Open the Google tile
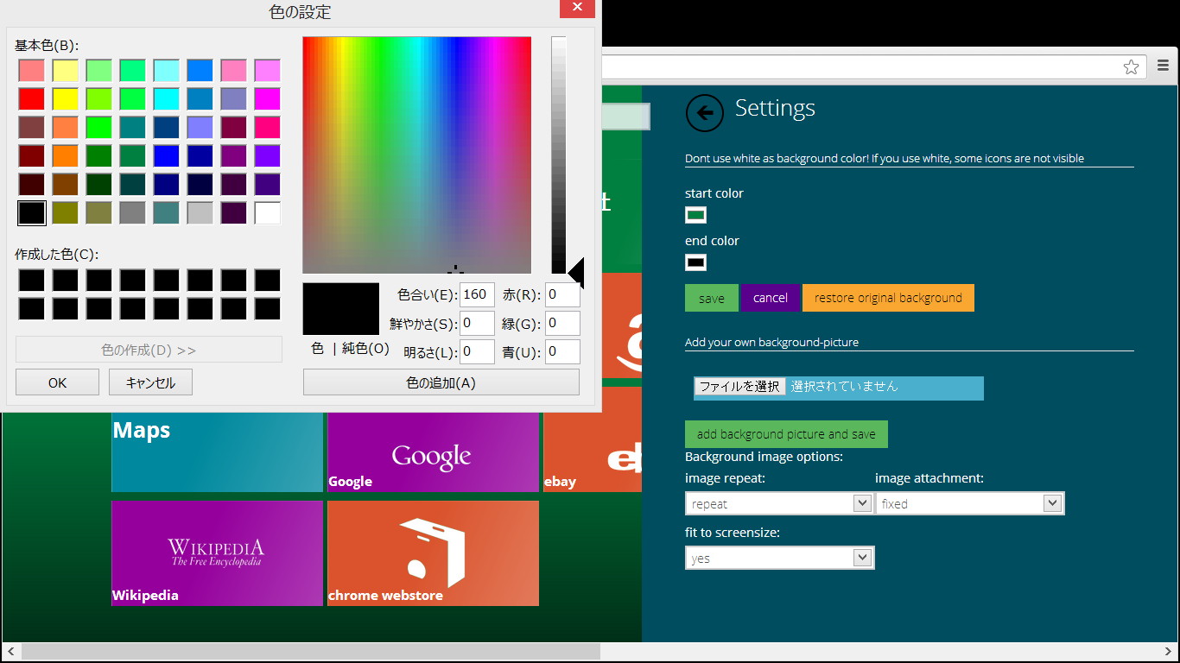Viewport: 1180px width, 663px height. click(x=433, y=452)
